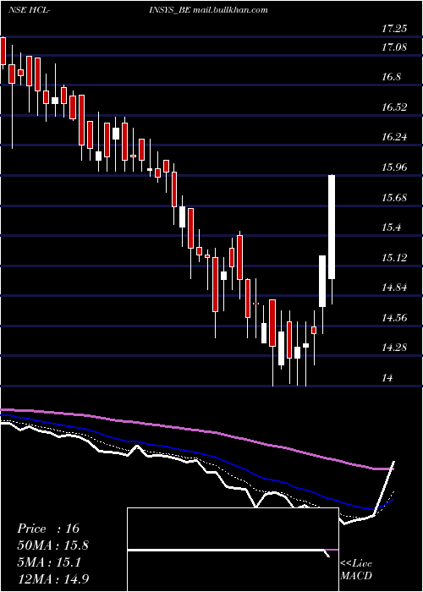Click the 15.4 price axis label
This screenshot has height=592, width=423.
pyautogui.click(x=391, y=227)
